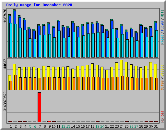This screenshot has width=166, height=130.
Task: Click the day label "2" on the x-axis
Action: pyautogui.click(x=16, y=126)
